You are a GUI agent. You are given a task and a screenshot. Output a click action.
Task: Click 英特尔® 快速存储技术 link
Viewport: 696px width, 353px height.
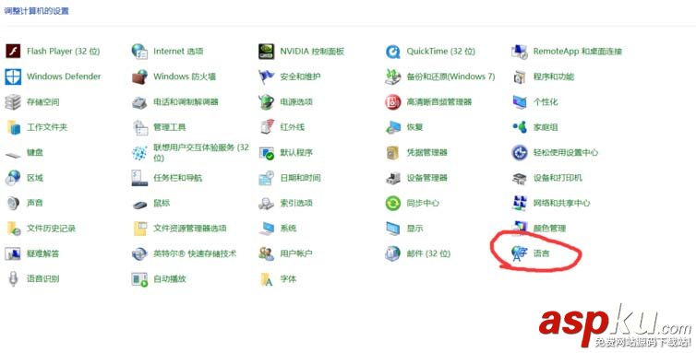(x=195, y=253)
